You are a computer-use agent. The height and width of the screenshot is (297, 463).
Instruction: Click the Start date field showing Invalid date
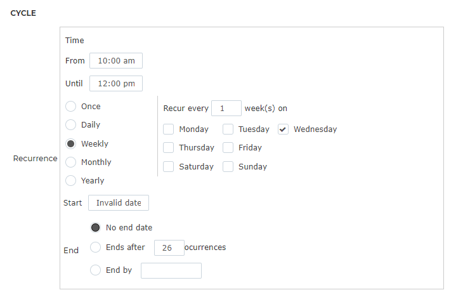(x=119, y=202)
